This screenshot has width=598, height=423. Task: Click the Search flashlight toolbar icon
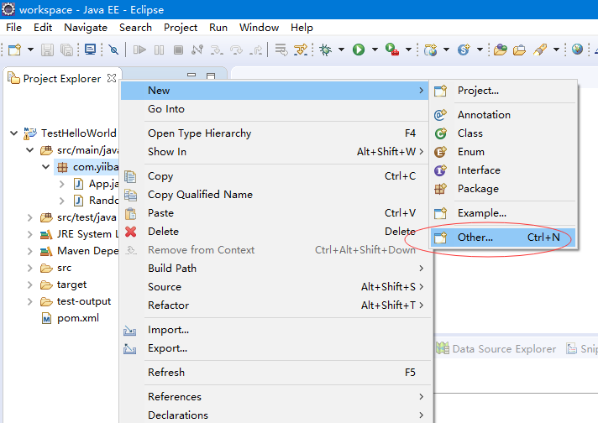[540, 50]
